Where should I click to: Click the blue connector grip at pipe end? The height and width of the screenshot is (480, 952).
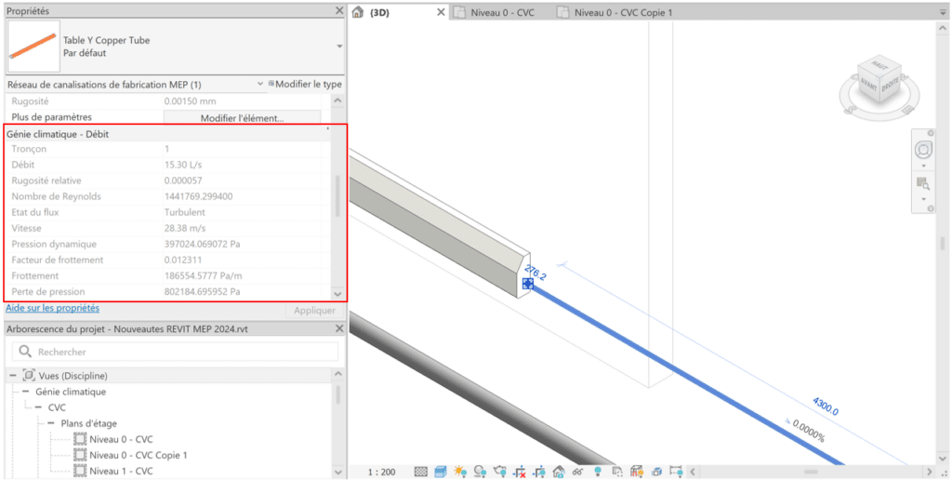click(x=528, y=283)
